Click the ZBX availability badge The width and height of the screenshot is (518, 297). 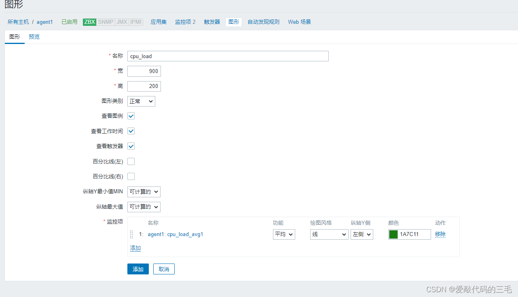pyautogui.click(x=89, y=22)
